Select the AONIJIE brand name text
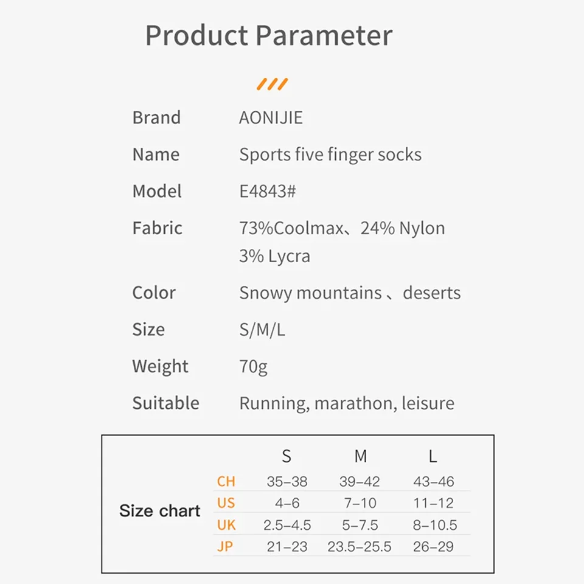 (271, 117)
